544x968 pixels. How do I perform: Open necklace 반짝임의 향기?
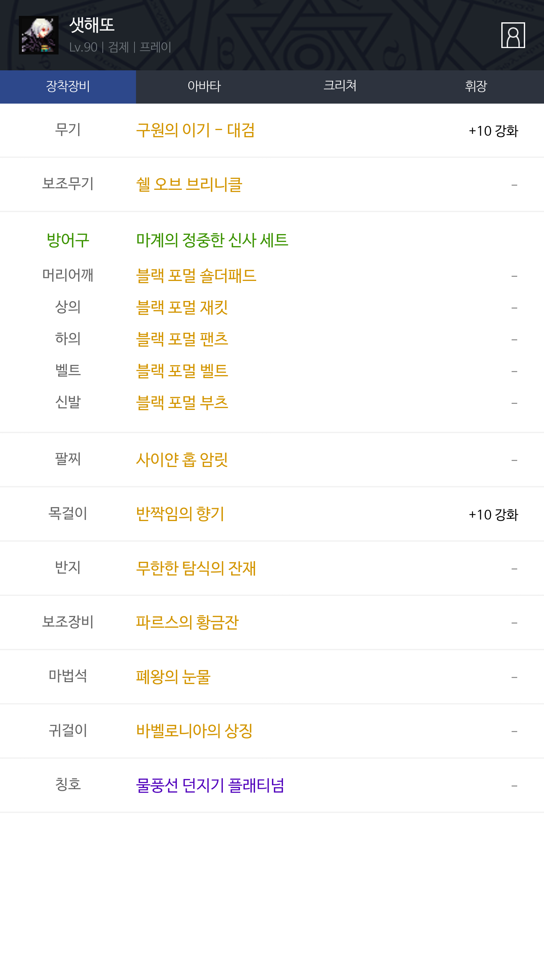[180, 514]
